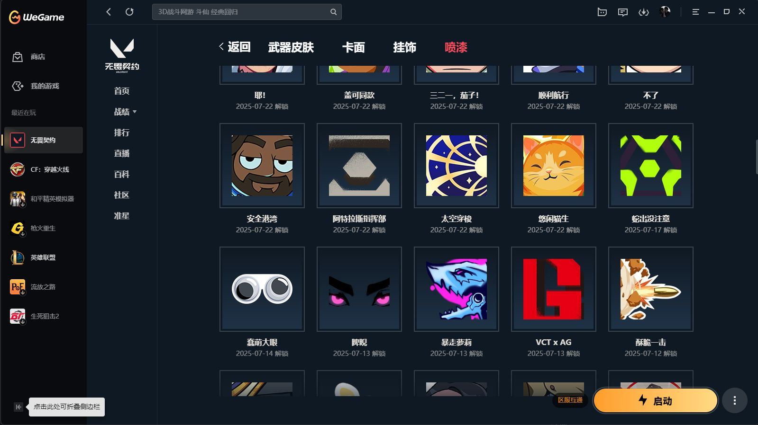
Task: Switch to the 武器皮肤 tab
Action: point(291,47)
